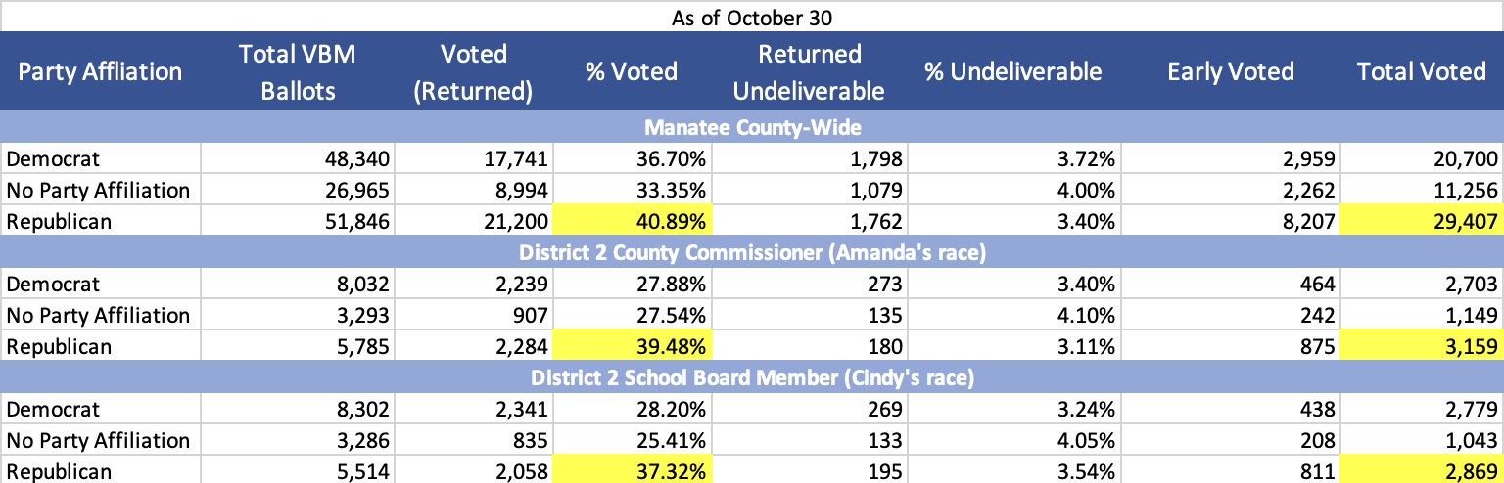This screenshot has height=483, width=1504.
Task: Click the highlighted 39.48% cell
Action: (x=632, y=346)
